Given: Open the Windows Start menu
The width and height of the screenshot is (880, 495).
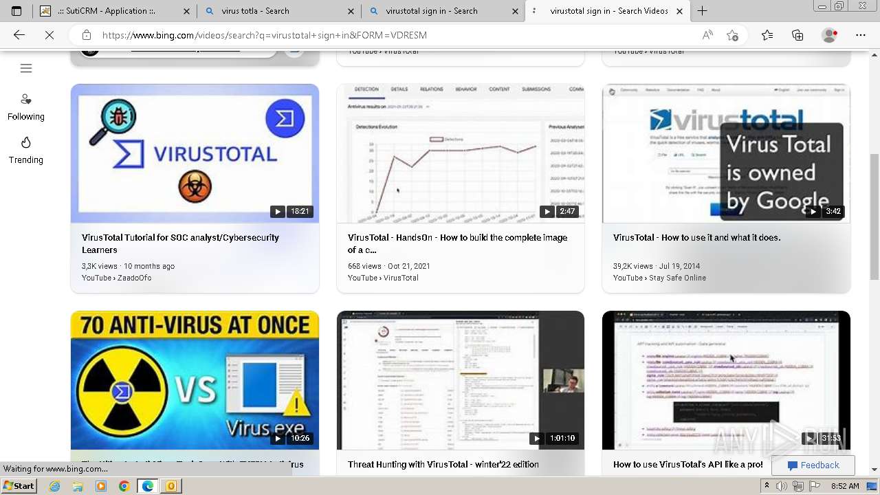Looking at the screenshot, I should click(19, 486).
